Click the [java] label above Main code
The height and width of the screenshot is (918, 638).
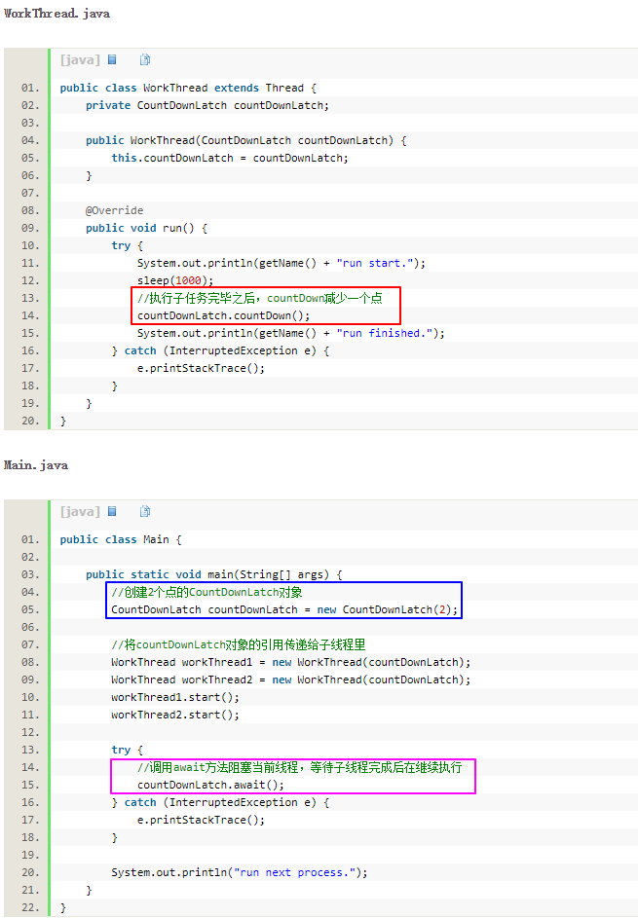[x=80, y=511]
